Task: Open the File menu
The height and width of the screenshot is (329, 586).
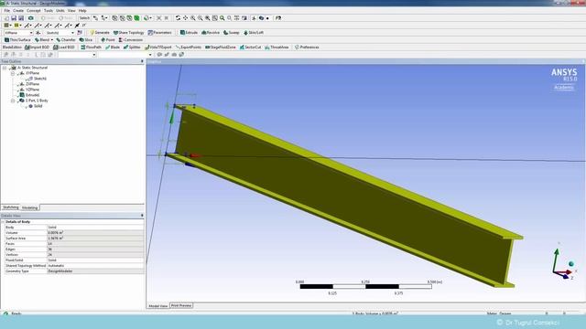Action: click(x=6, y=10)
